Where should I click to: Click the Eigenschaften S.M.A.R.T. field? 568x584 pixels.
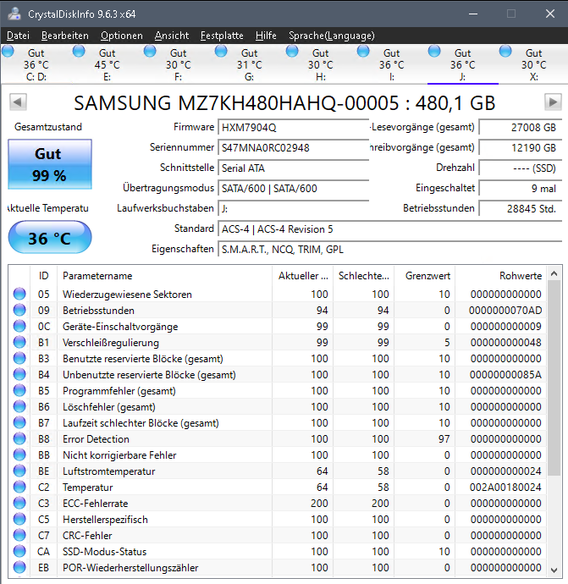[390, 250]
